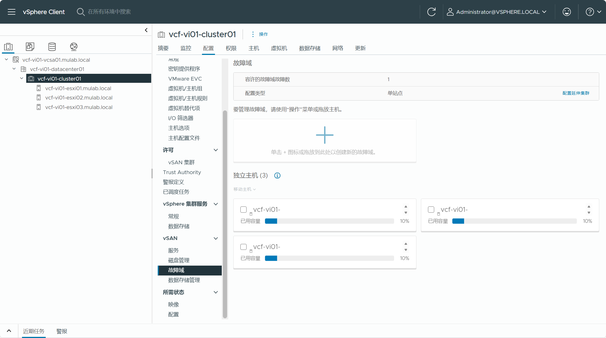The height and width of the screenshot is (338, 606).
Task: Open the 监控 tab
Action: 186,48
